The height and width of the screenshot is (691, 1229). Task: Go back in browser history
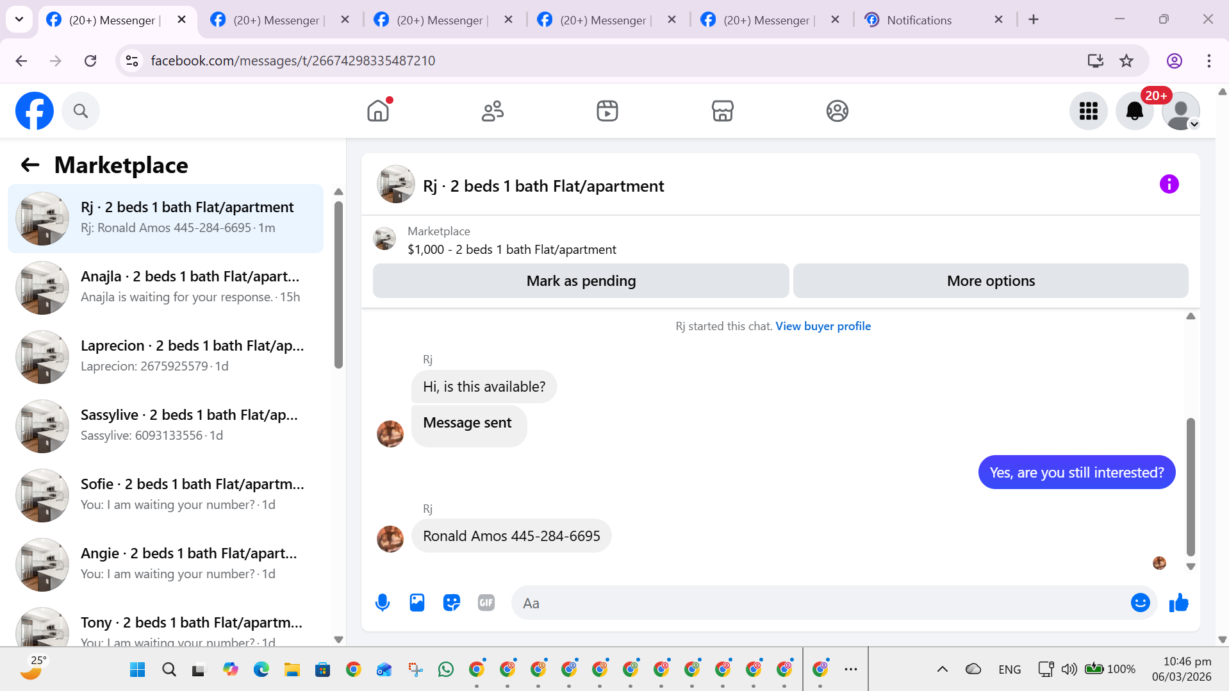click(x=21, y=61)
